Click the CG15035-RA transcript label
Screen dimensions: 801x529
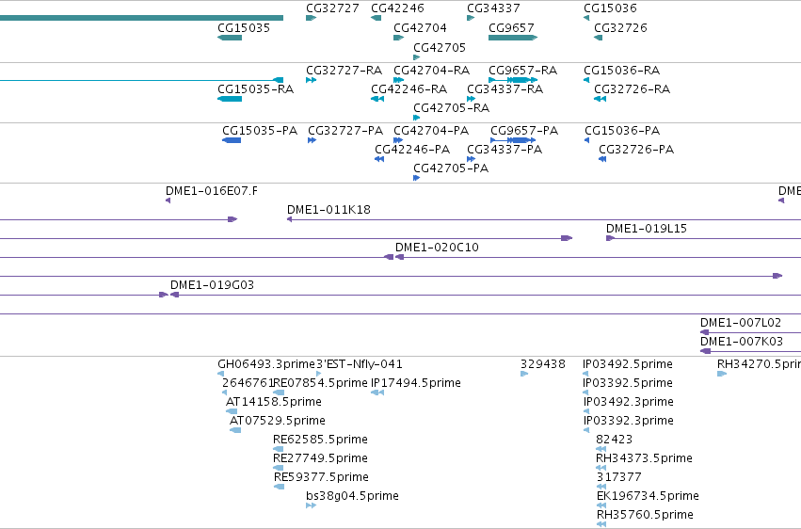pyautogui.click(x=255, y=89)
